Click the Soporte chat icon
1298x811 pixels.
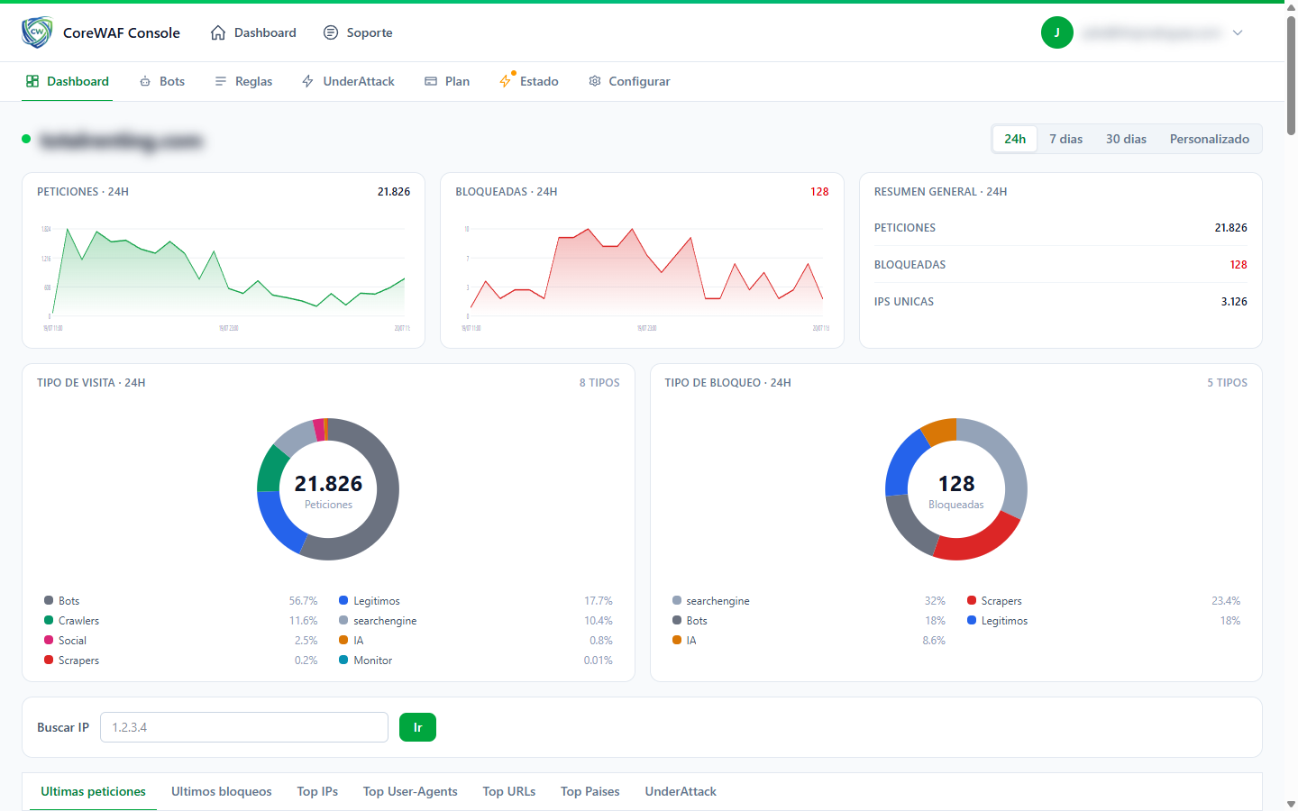click(331, 32)
